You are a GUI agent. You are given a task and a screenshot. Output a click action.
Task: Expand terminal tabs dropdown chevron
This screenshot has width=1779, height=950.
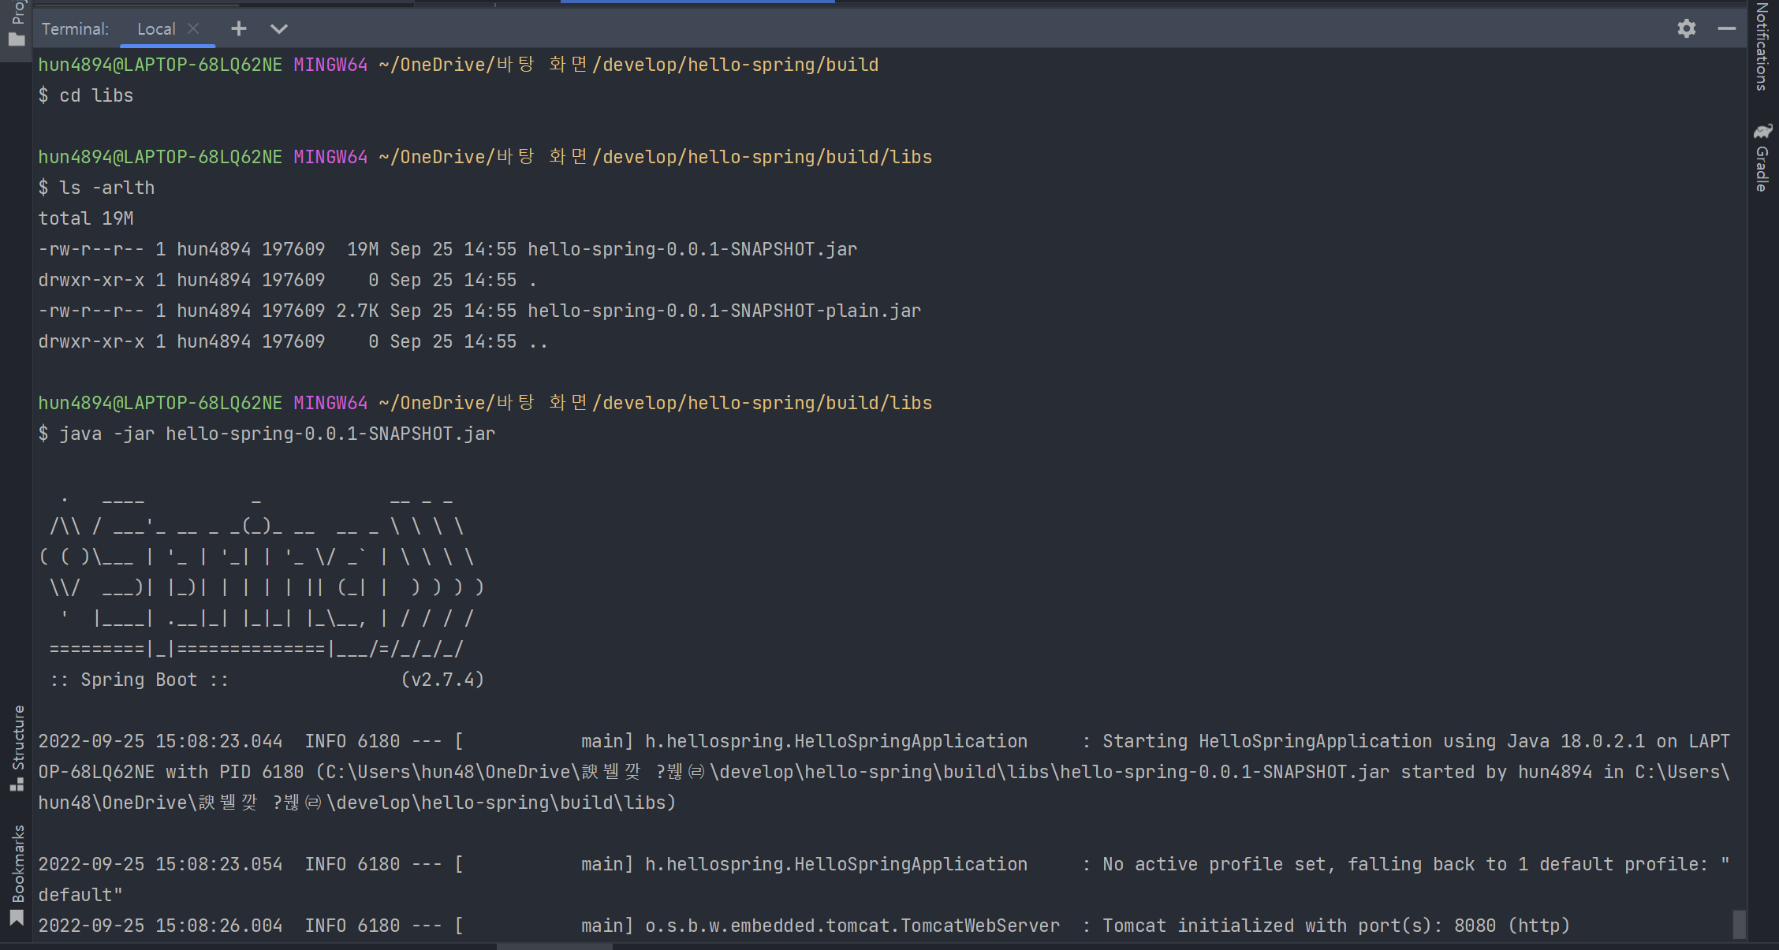[278, 29]
